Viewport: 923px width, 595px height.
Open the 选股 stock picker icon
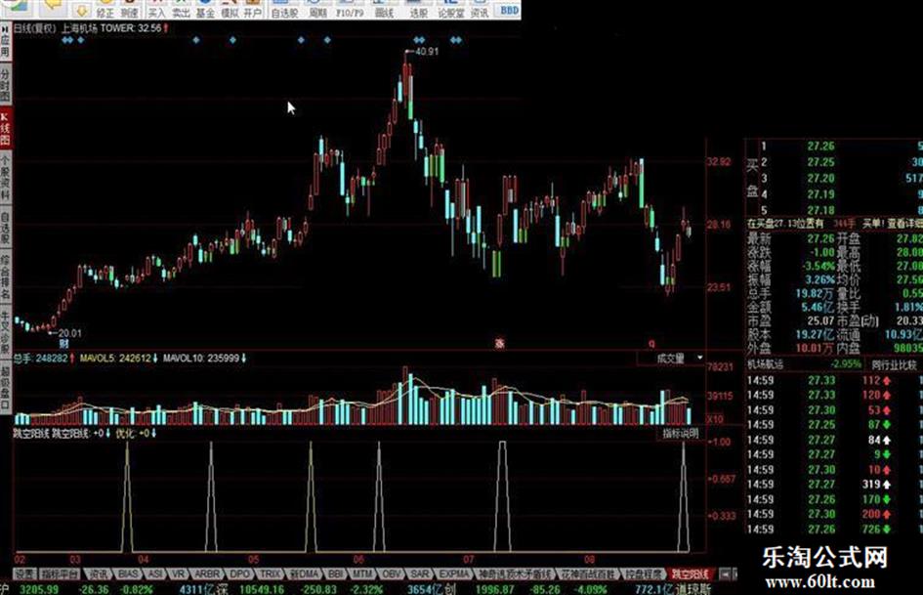[x=419, y=9]
